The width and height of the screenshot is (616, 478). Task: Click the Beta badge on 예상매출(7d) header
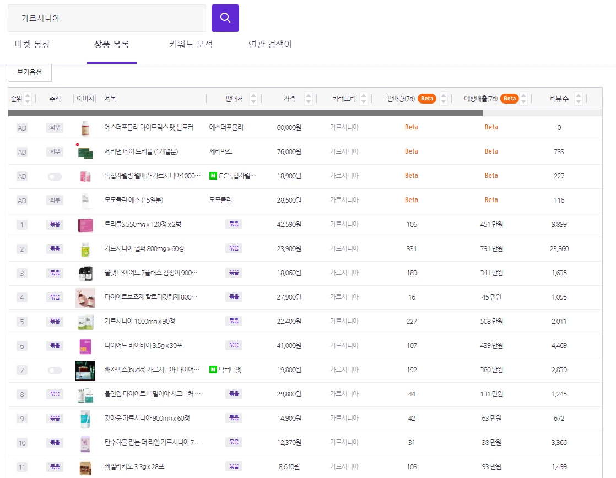tap(510, 98)
